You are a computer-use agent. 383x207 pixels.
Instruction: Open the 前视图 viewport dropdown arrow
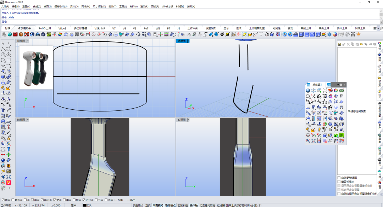click(x=28, y=120)
